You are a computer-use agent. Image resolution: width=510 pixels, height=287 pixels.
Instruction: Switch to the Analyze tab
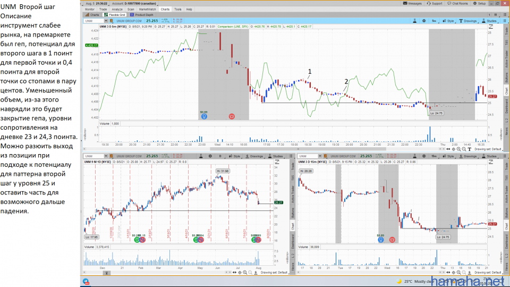[x=117, y=10]
